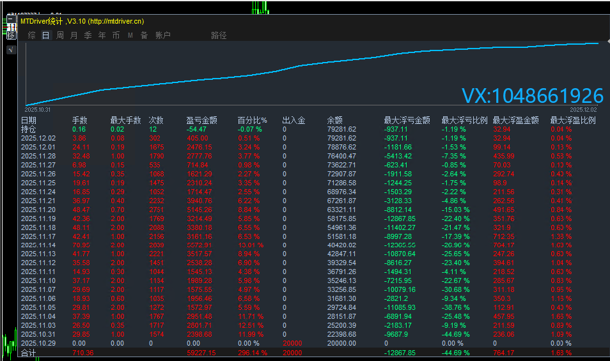
Task: Click the 移 move panel button
Action: click(10, 35)
